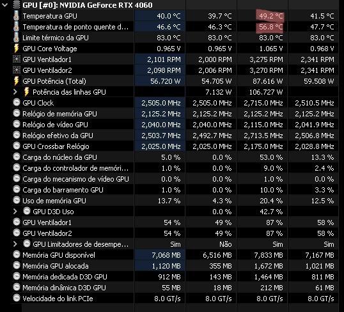This screenshot has height=312, width=344.
Task: Click lightning icon beside GPU Core Voltage
Action: (16, 49)
